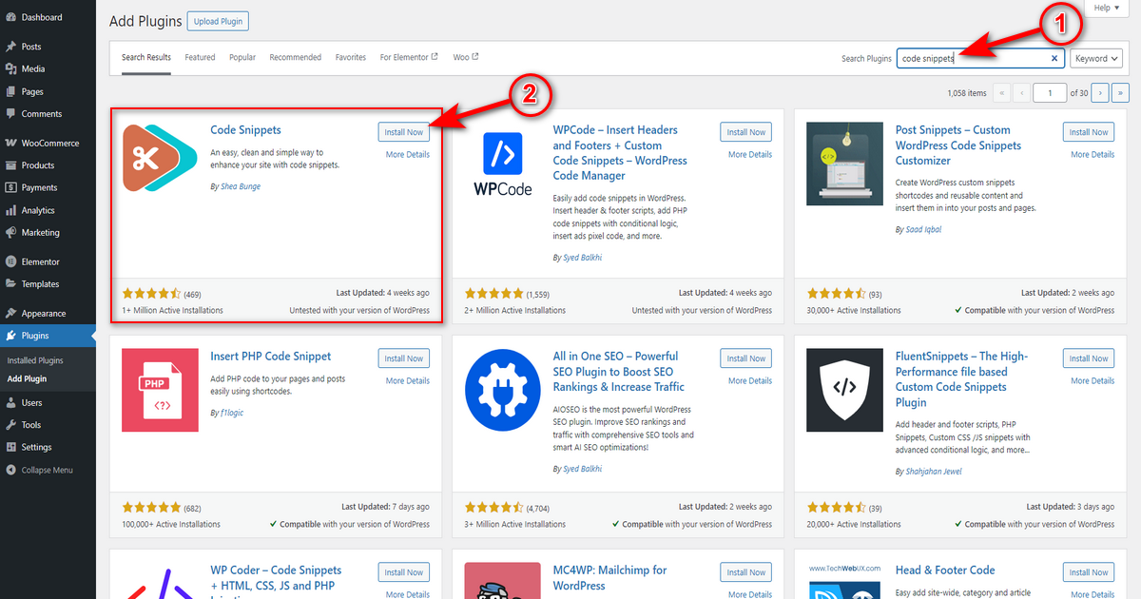This screenshot has width=1141, height=599.
Task: Click the Users icon in sidebar
Action: 10,403
